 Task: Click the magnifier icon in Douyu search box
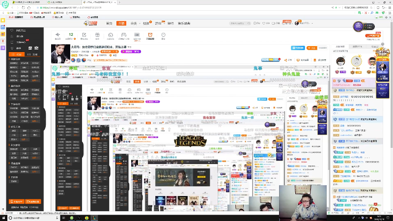[x=249, y=23]
